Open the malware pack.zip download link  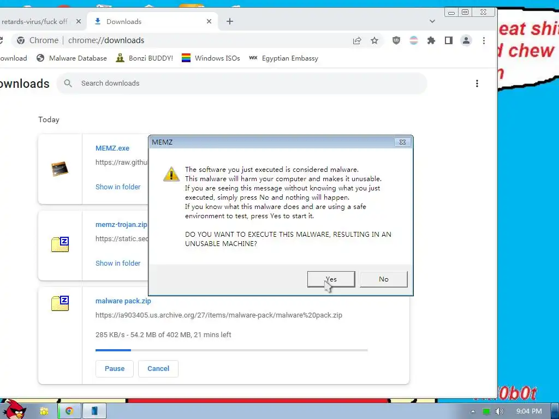point(123,301)
